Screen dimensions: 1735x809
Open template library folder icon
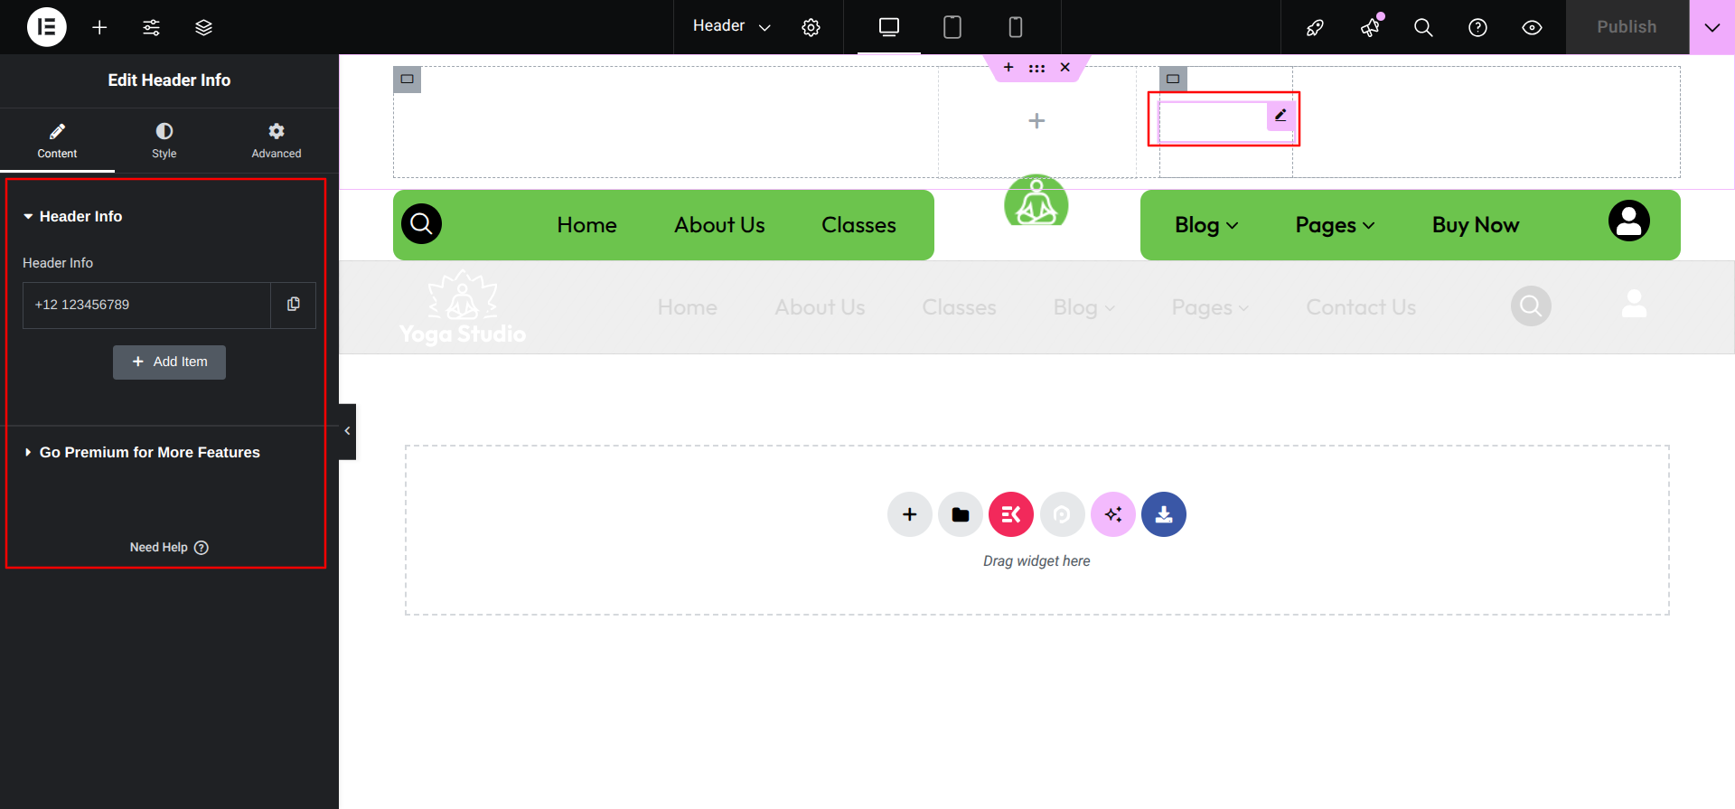[x=961, y=514]
